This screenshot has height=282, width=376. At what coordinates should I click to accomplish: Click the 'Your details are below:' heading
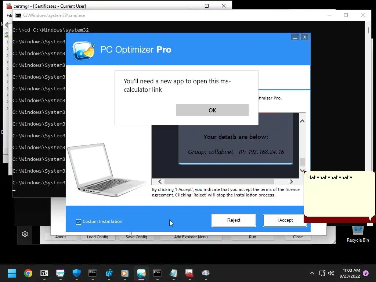236,137
